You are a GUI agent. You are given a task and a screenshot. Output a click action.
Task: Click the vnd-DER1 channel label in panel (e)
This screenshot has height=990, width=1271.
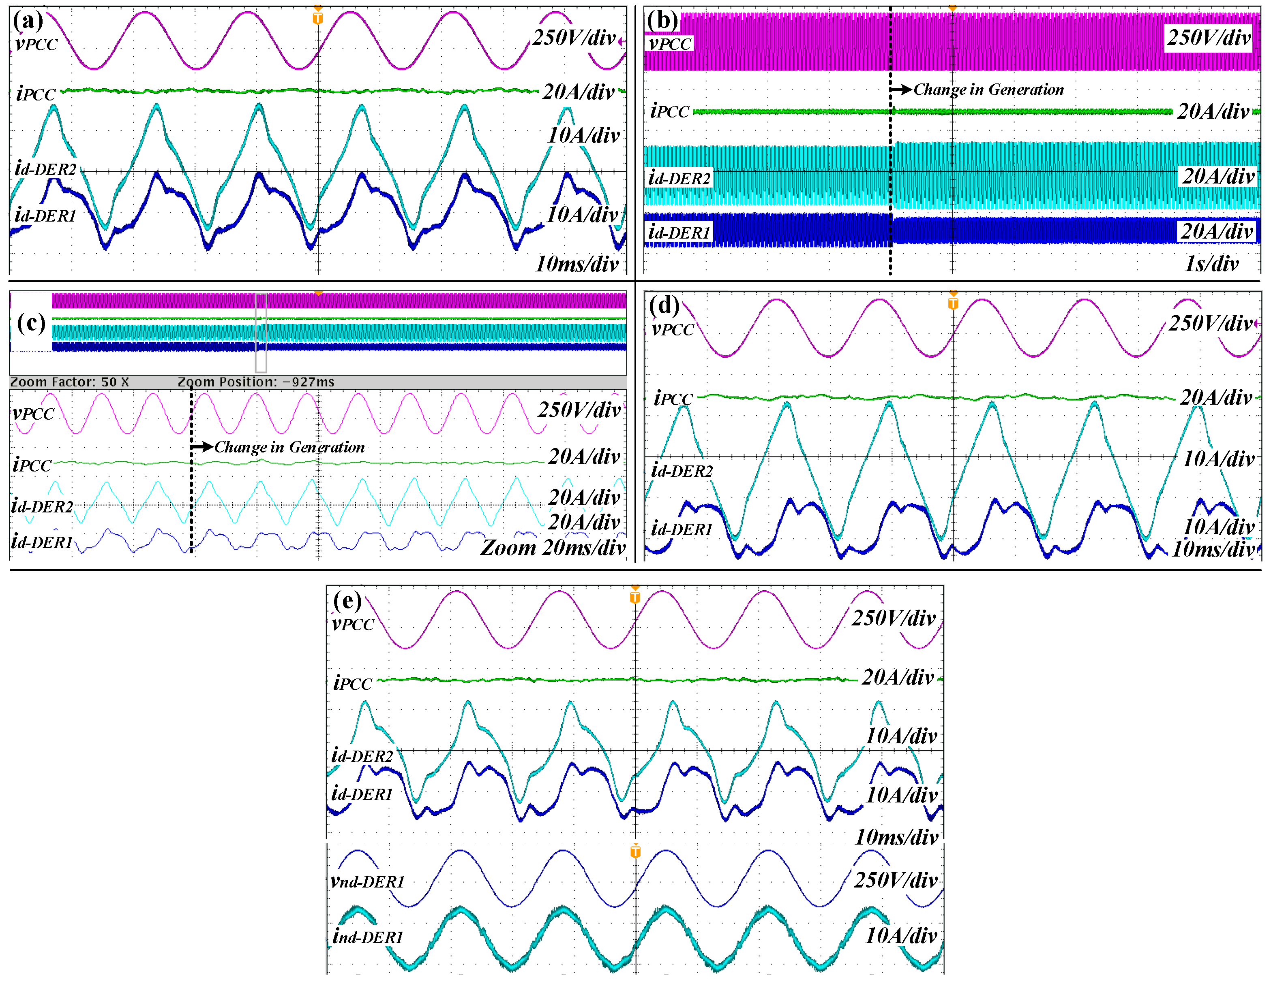[367, 882]
